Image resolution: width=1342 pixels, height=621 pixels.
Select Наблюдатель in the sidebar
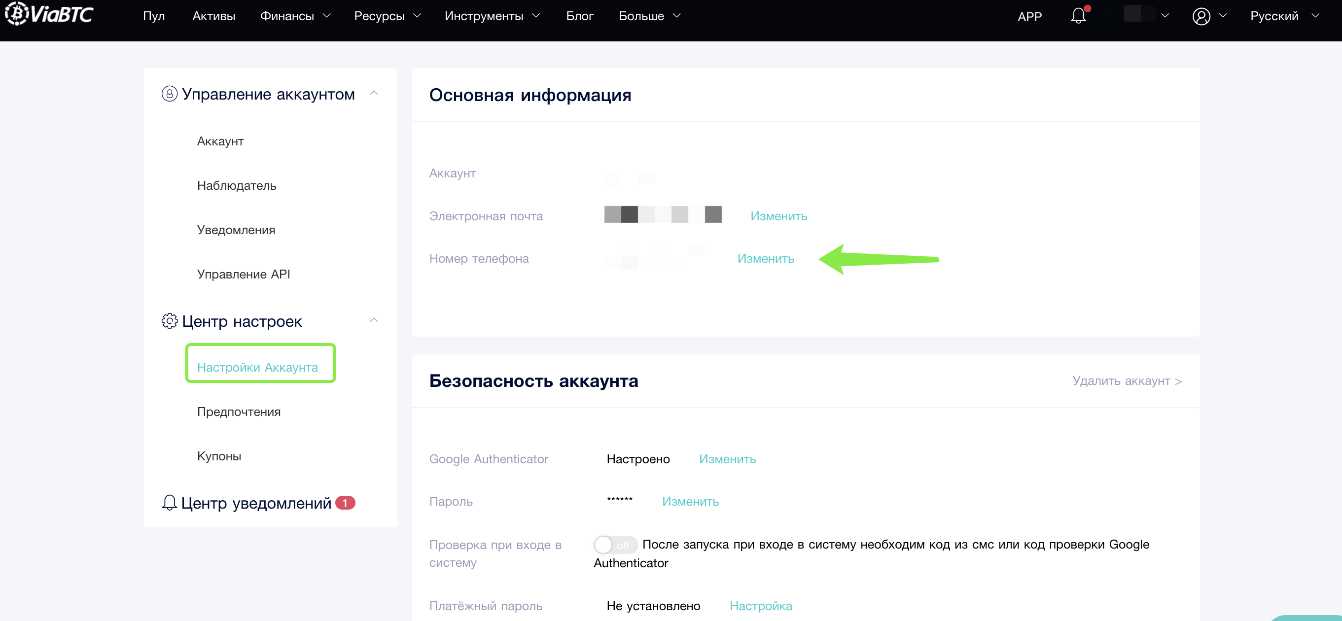237,185
